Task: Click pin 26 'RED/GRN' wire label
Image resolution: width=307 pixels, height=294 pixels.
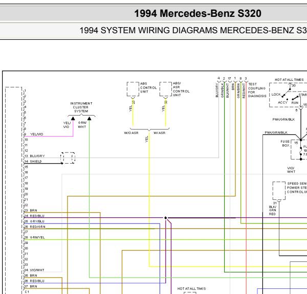Action: (37, 227)
